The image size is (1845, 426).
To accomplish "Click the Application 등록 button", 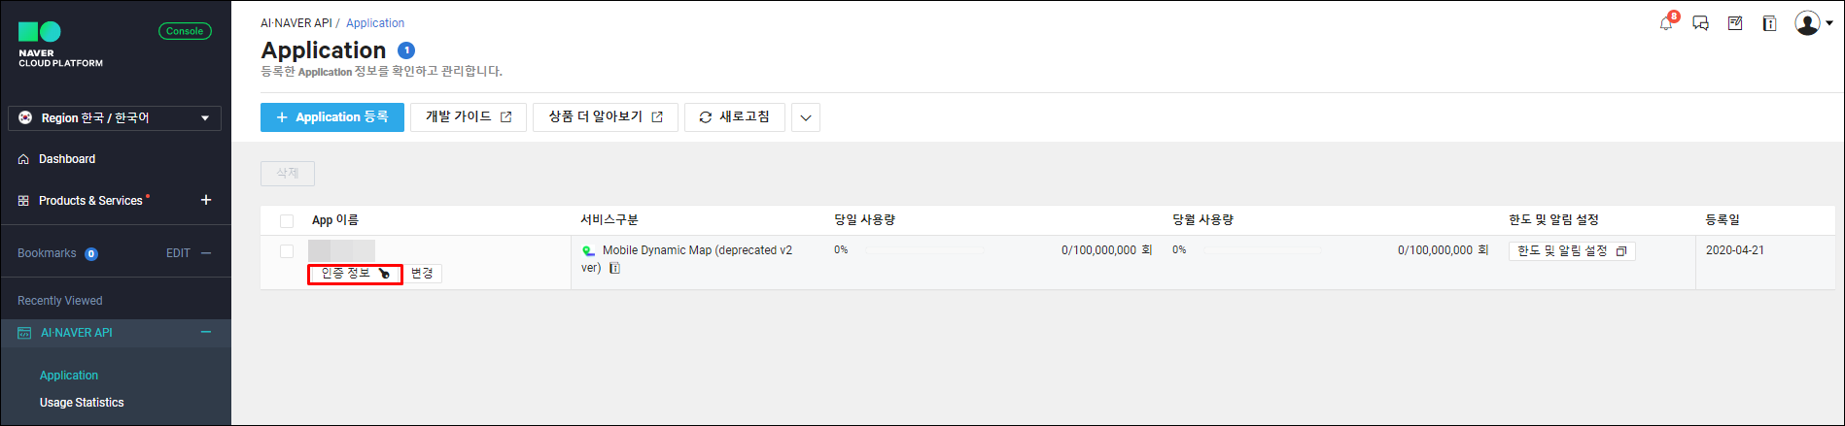I will pos(332,117).
